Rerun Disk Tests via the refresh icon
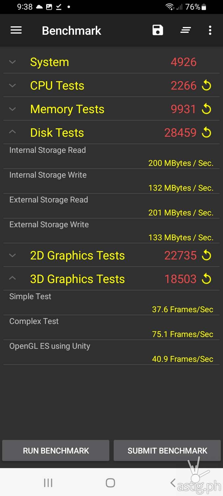223x496 pixels. 207,133
